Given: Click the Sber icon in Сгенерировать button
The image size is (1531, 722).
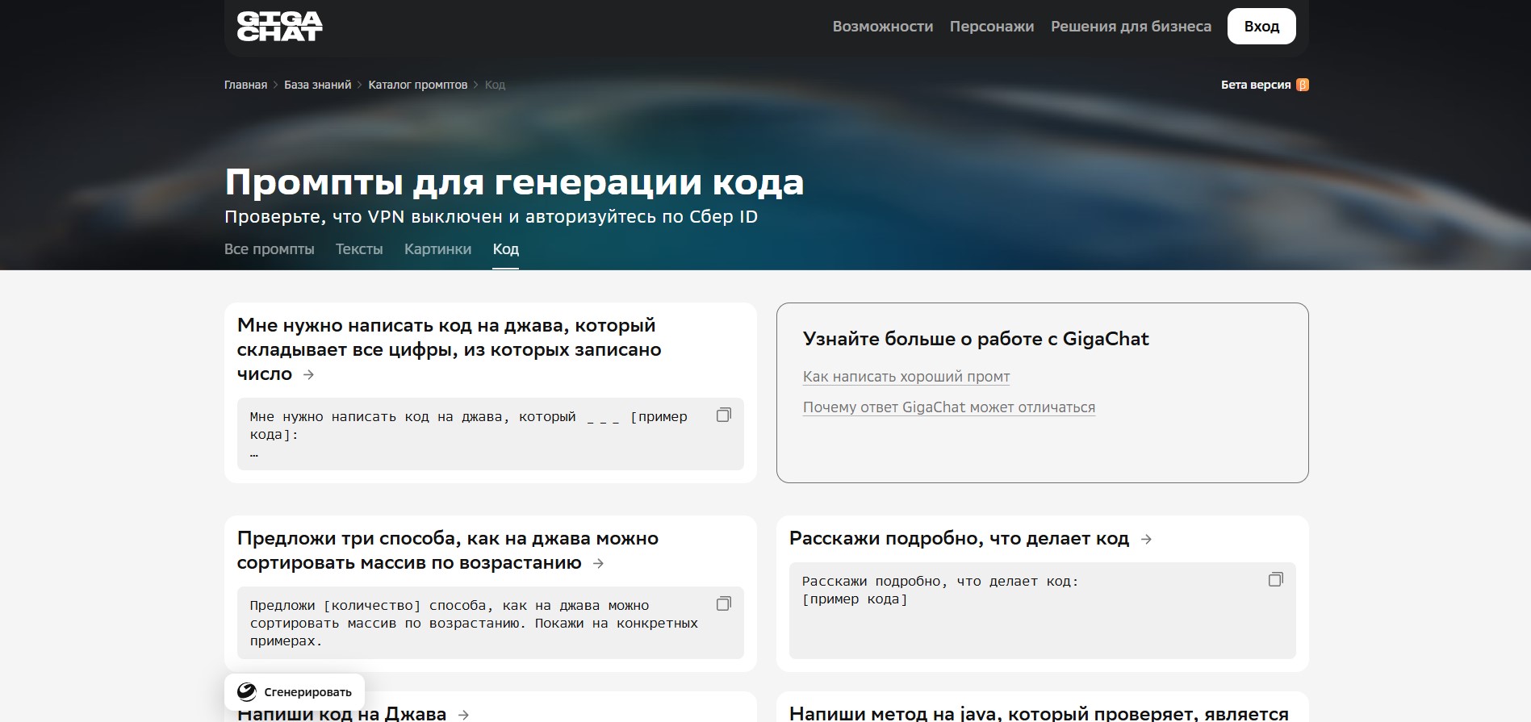Looking at the screenshot, I should 247,692.
